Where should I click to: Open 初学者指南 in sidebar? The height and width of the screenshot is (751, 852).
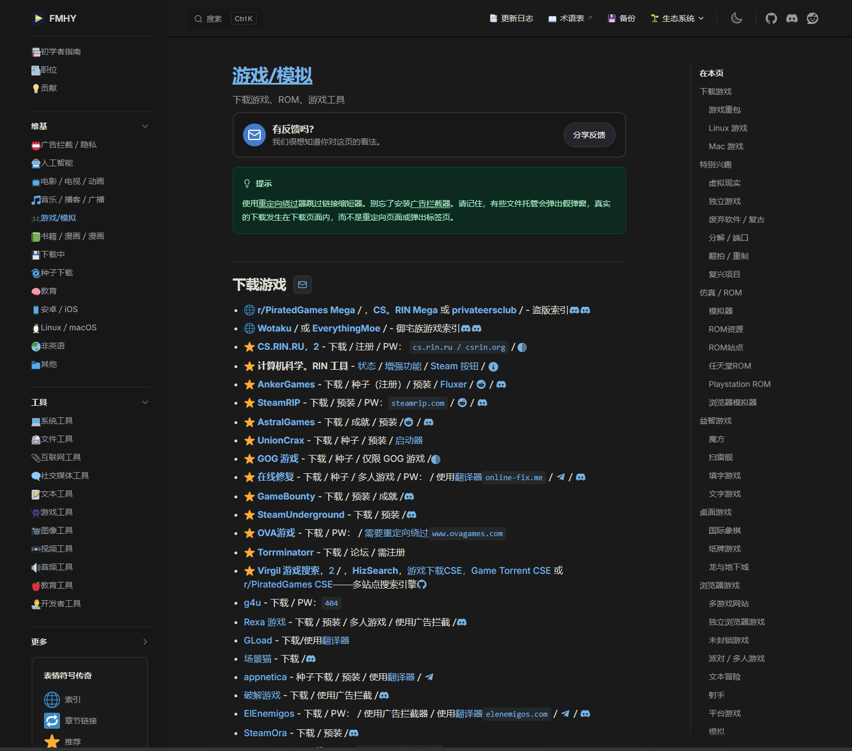tap(56, 51)
